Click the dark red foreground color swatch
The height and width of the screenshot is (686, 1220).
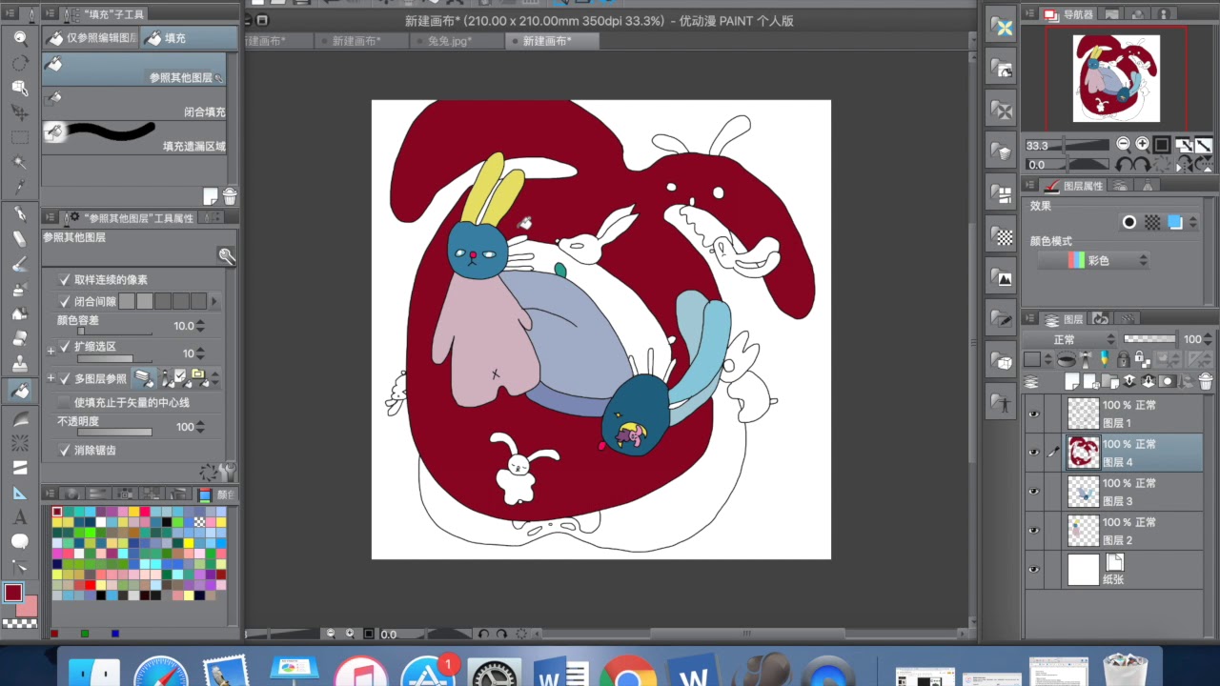12,593
